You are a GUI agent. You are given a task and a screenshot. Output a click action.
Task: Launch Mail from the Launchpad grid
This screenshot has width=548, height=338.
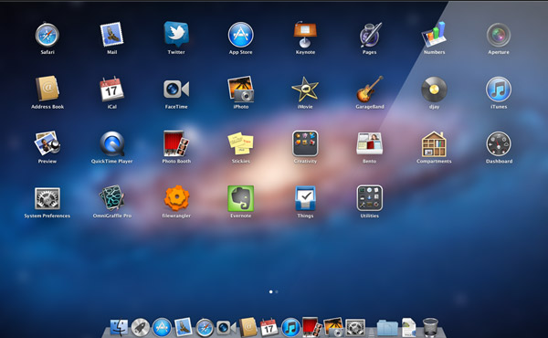111,35
